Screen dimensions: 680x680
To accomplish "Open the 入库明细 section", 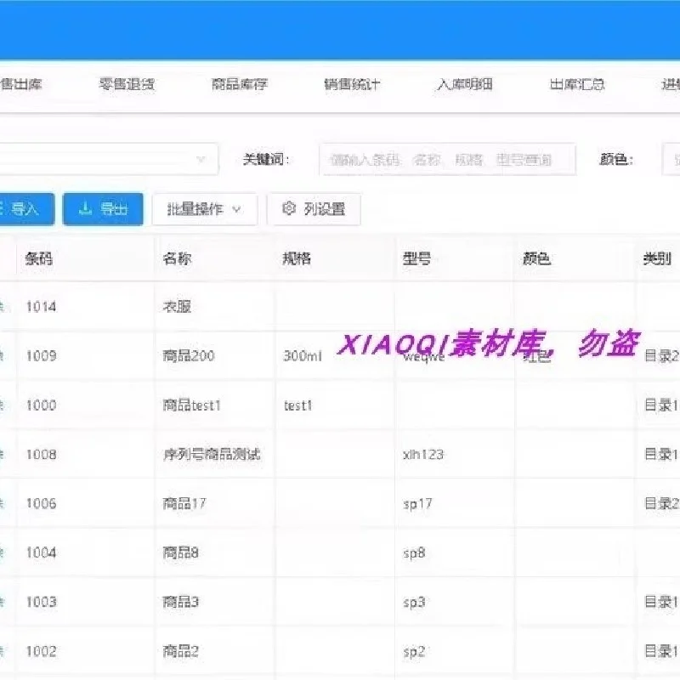I will (x=463, y=84).
